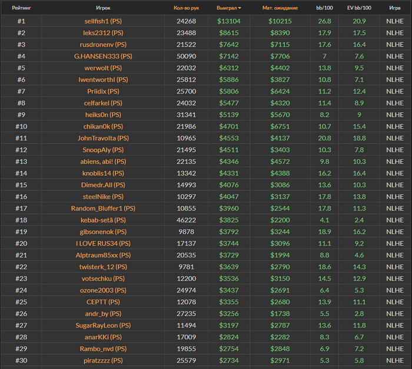Select player JohnTravolta (PS)
This screenshot has width=412, height=369.
(103, 138)
